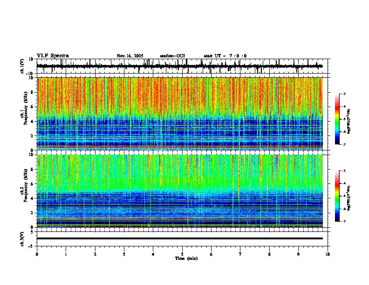Click the ch.3 flat black trace

click(x=180, y=238)
